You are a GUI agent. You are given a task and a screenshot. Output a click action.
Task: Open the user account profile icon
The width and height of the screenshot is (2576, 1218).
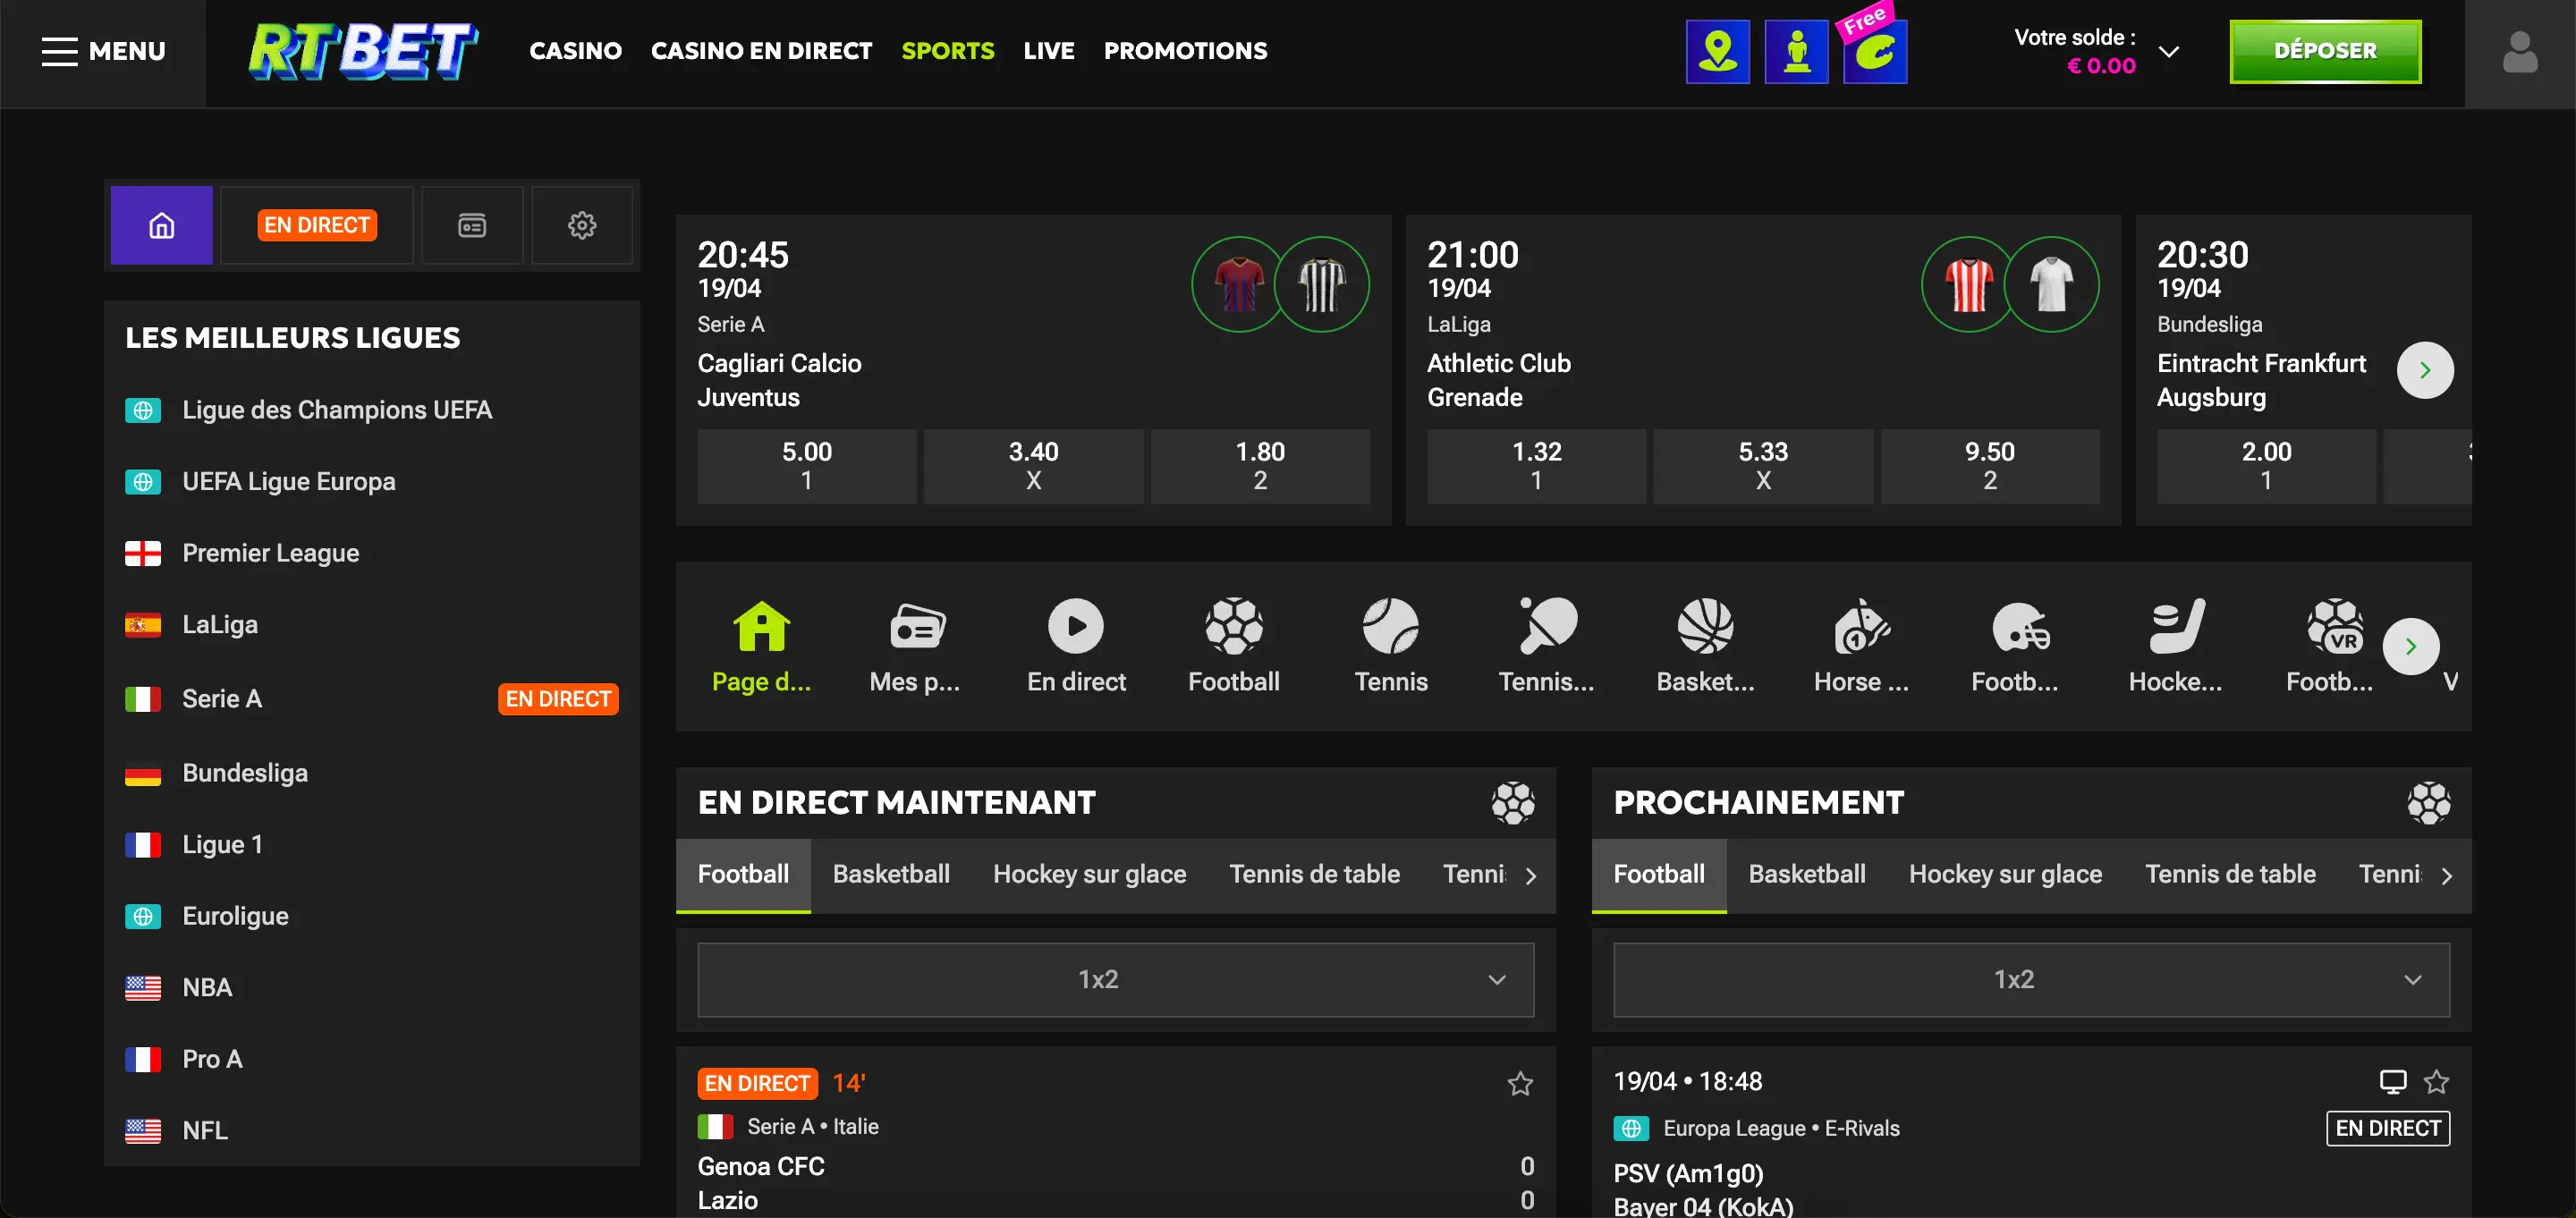[x=2519, y=52]
